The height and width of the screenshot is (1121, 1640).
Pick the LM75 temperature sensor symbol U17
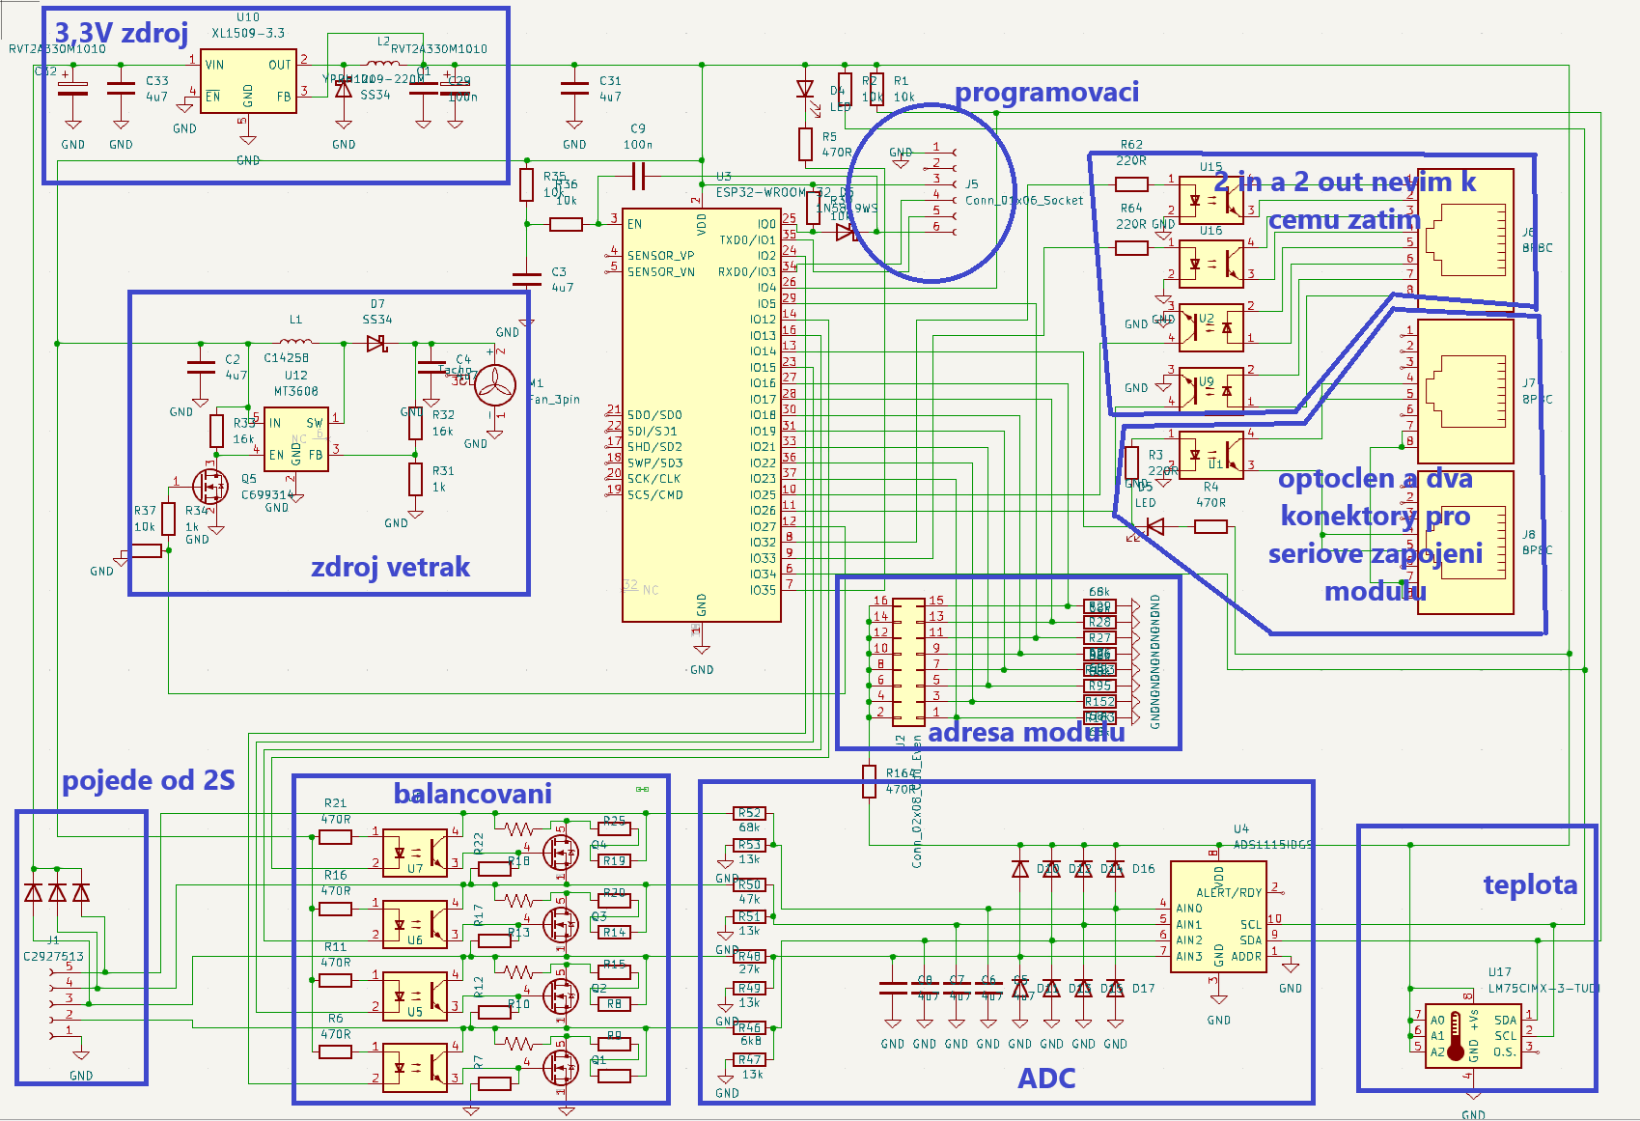[1473, 1037]
